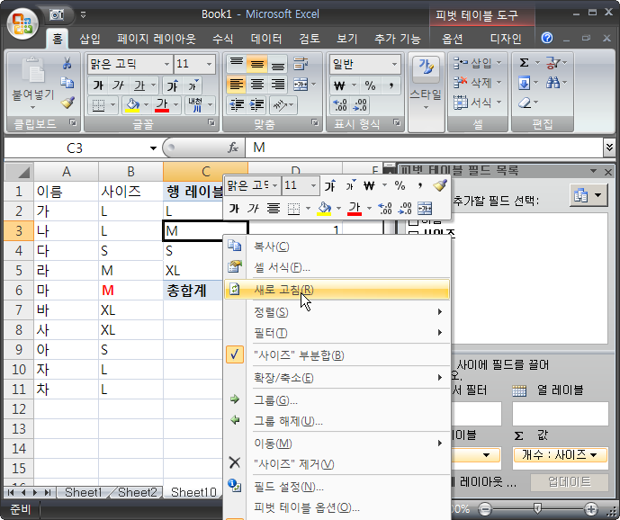The width and height of the screenshot is (620, 520).
Task: Open the ribbon font size dropdown 11
Action: pos(209,64)
